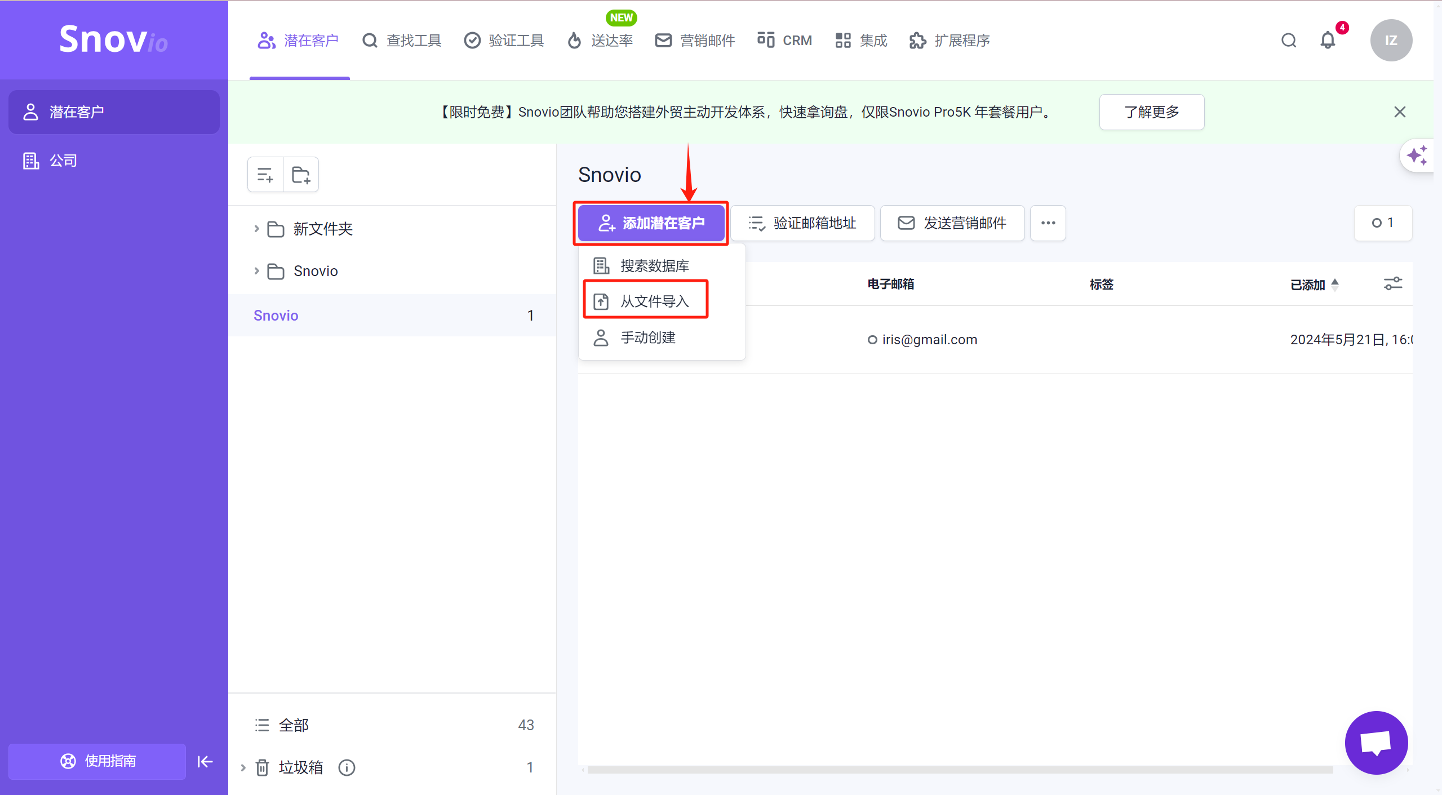Expand the Snovio folder chevron
1442x795 pixels.
tap(256, 271)
